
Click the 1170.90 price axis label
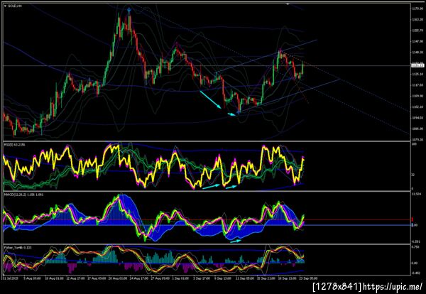point(417,9)
